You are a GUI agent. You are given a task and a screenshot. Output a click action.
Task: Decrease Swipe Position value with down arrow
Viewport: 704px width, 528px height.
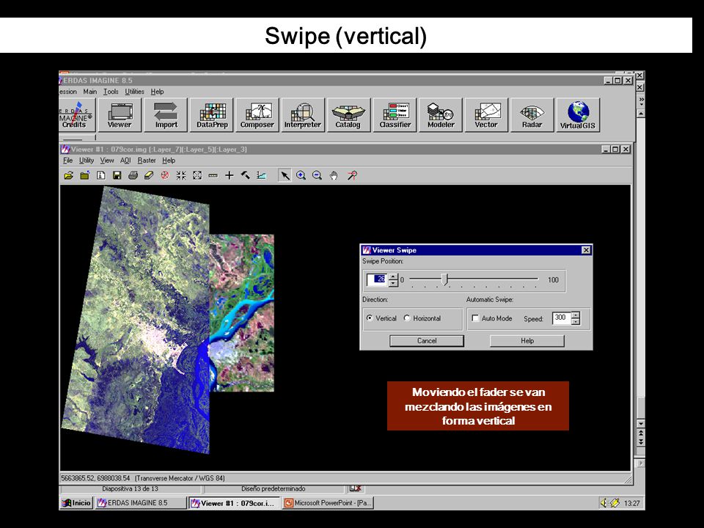pyautogui.click(x=393, y=283)
